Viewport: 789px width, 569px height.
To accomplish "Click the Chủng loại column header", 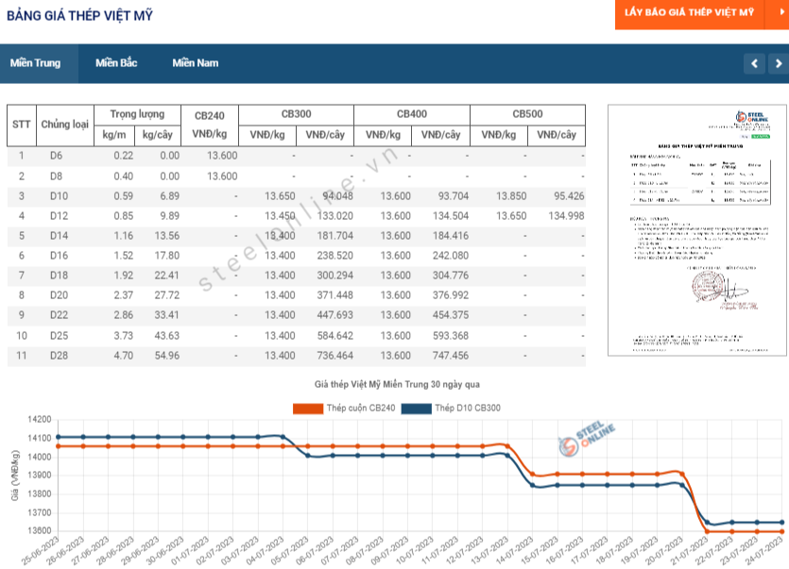I will 65,125.
